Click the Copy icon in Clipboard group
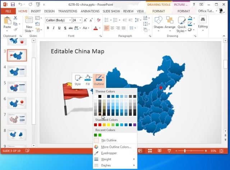 point(15,24)
